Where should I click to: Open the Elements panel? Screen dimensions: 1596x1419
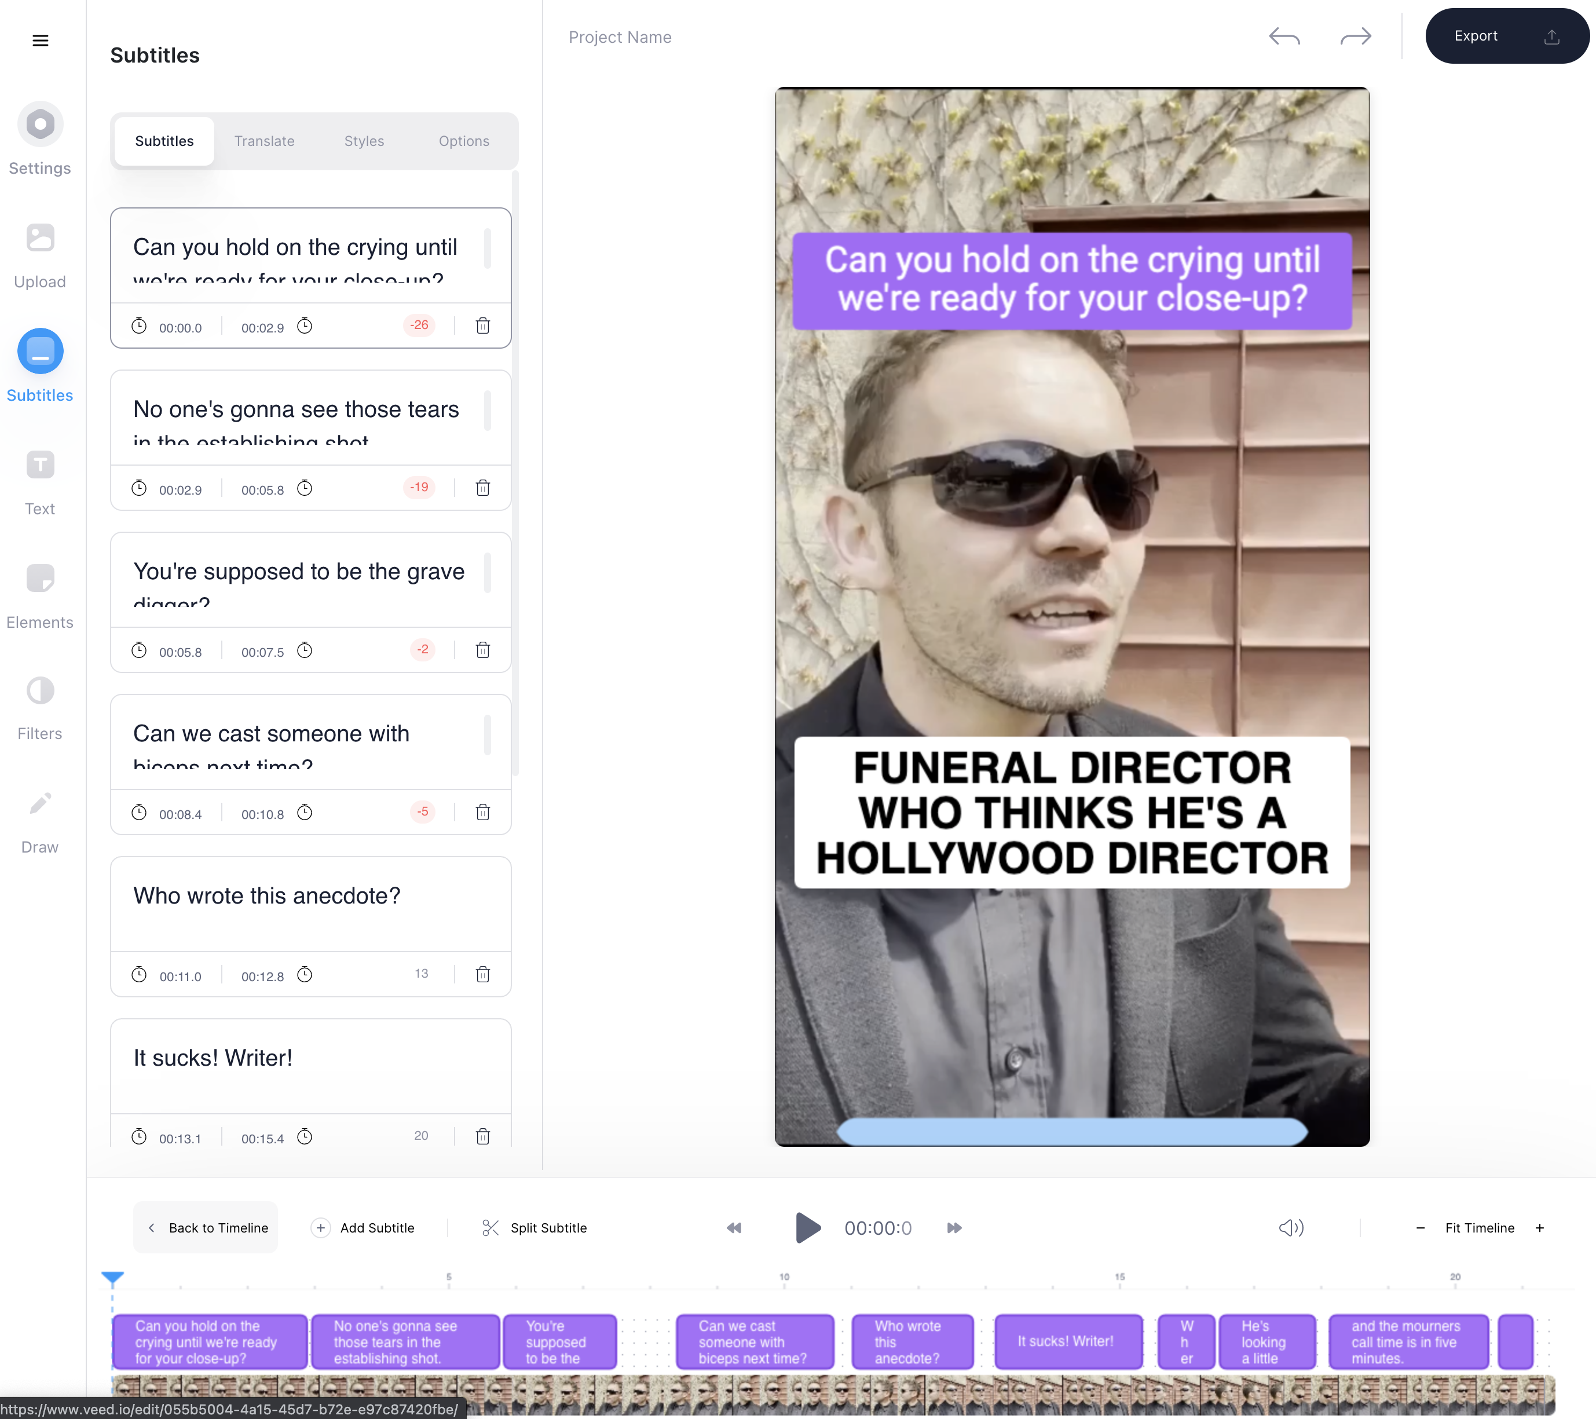40,579
